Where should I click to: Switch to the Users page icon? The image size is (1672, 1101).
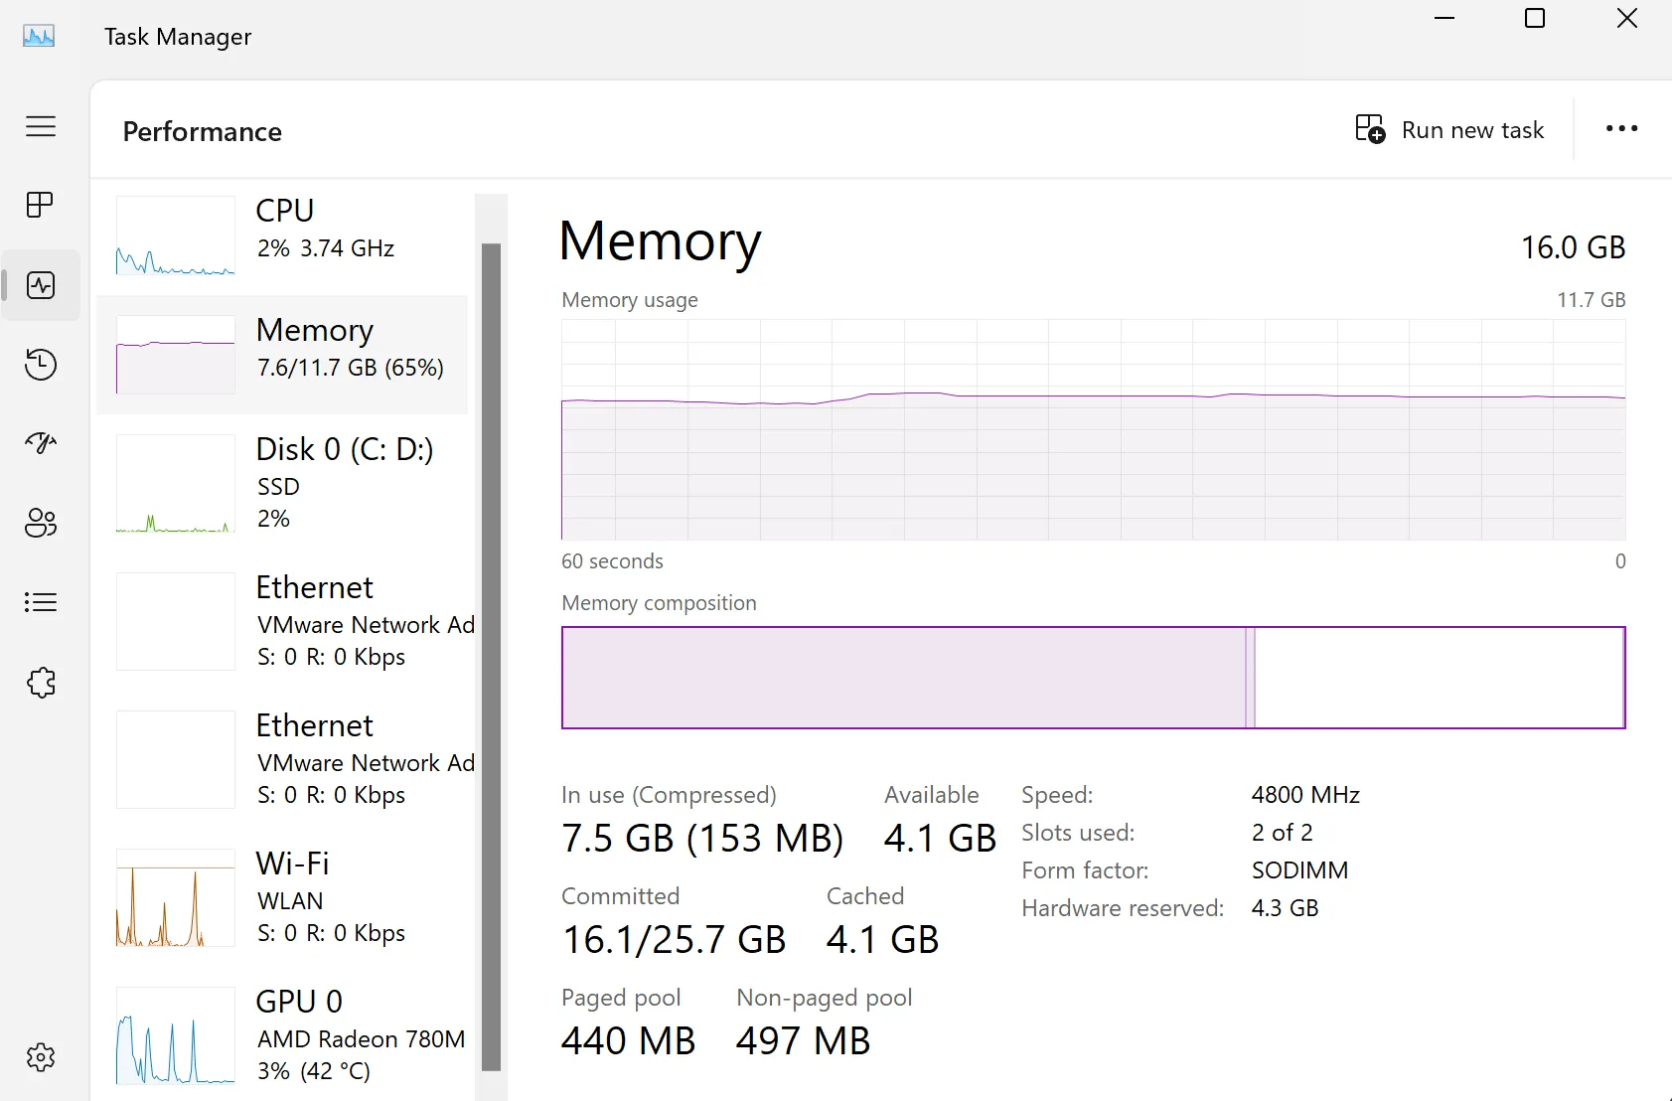tap(41, 523)
